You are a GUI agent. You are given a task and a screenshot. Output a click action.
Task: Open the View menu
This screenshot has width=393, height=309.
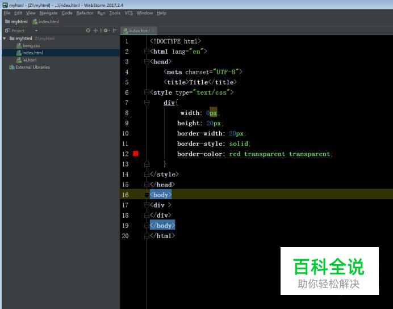31,13
